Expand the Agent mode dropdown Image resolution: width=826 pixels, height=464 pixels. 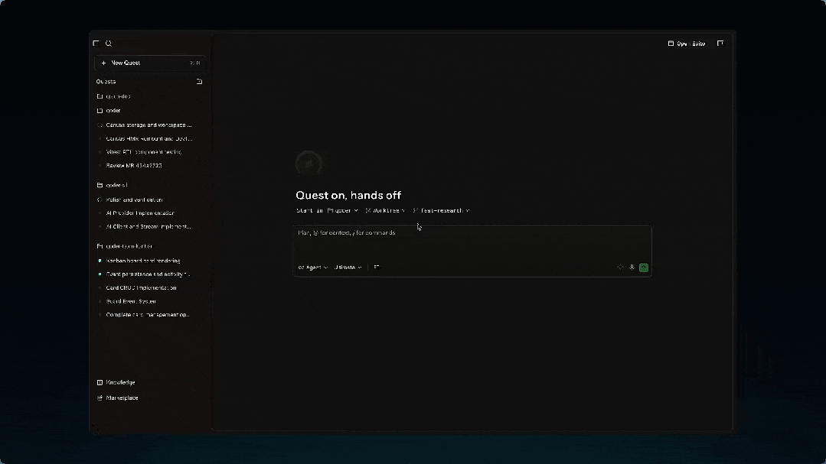click(x=313, y=268)
